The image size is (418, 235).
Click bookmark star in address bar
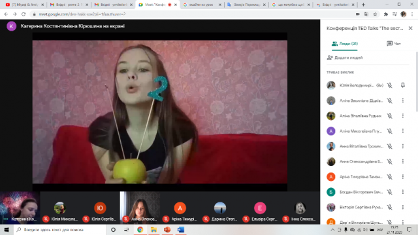pyautogui.click(x=375, y=14)
